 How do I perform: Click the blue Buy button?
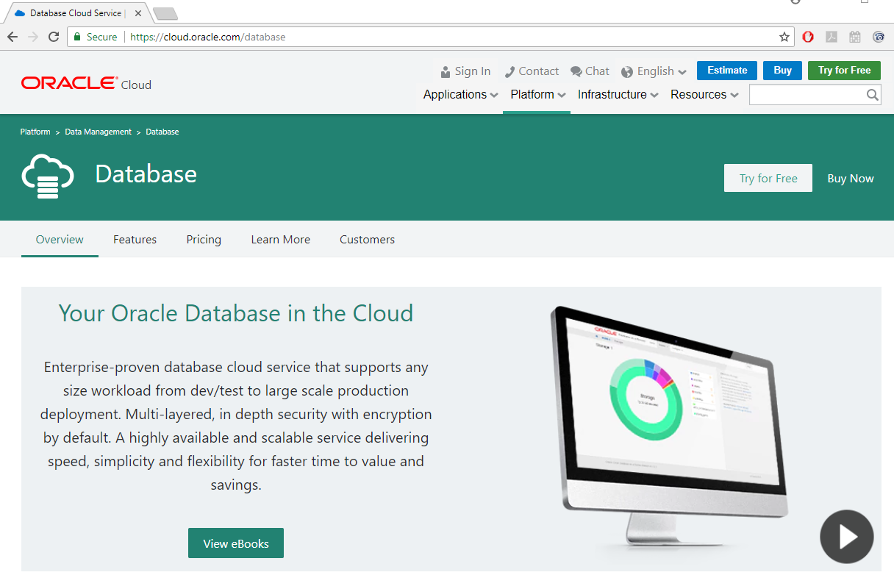coord(782,71)
